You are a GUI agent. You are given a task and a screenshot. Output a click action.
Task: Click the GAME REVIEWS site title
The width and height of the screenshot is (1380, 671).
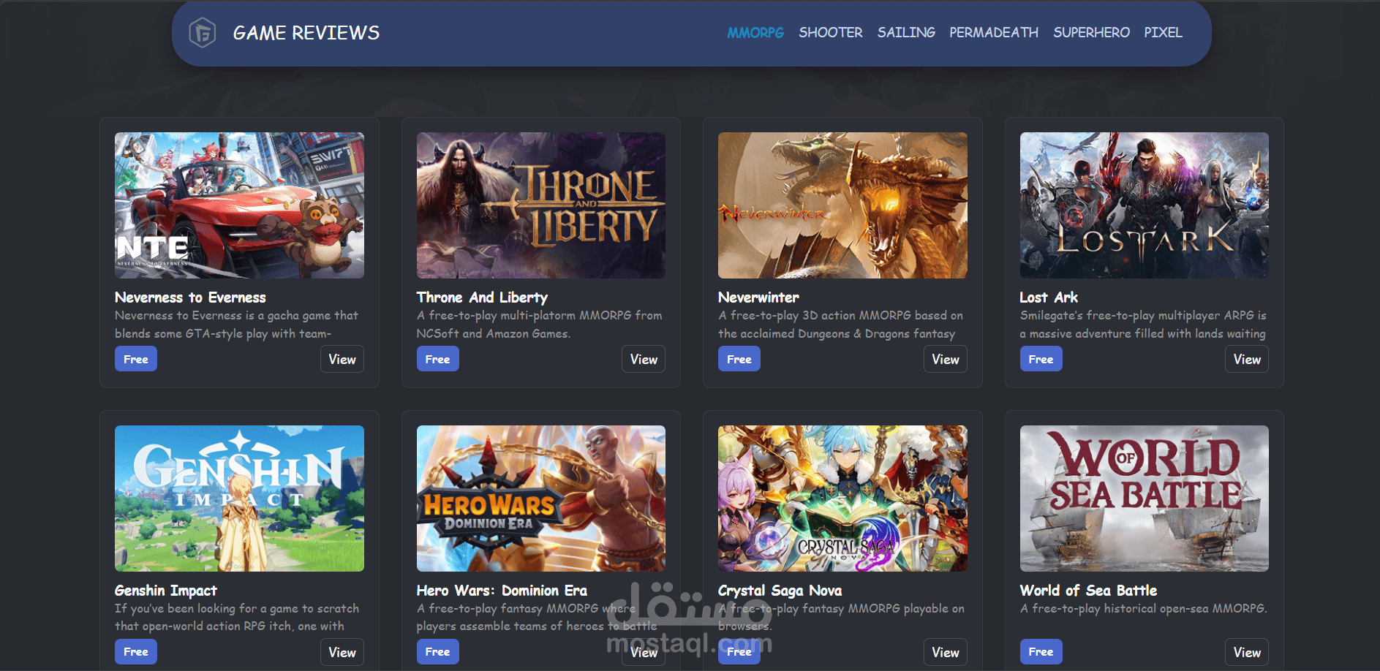pos(306,33)
